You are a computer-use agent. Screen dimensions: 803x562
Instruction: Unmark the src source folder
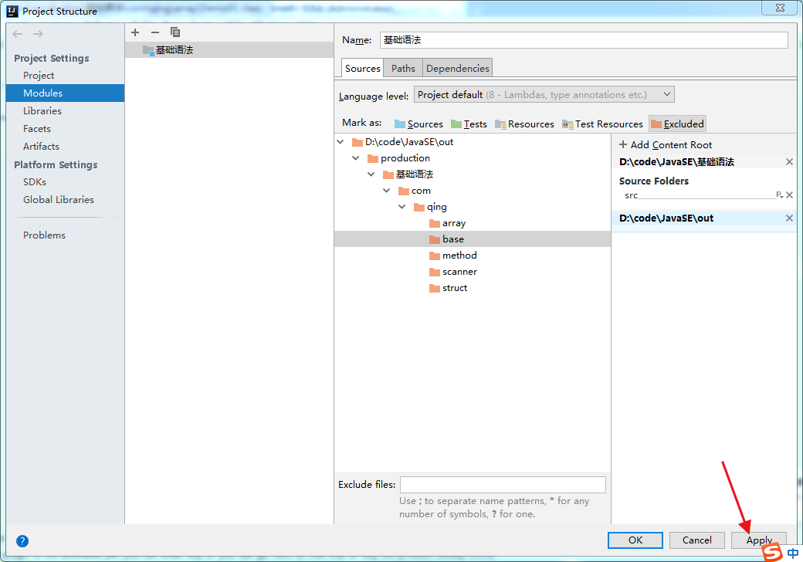789,195
